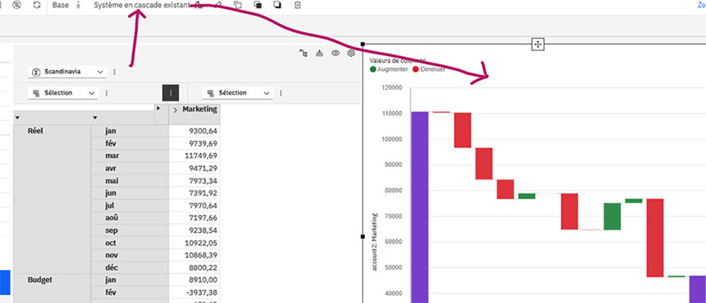Screen dimensions: 706x303
Task: Open cube view settings hexagon icon
Action: [x=351, y=54]
